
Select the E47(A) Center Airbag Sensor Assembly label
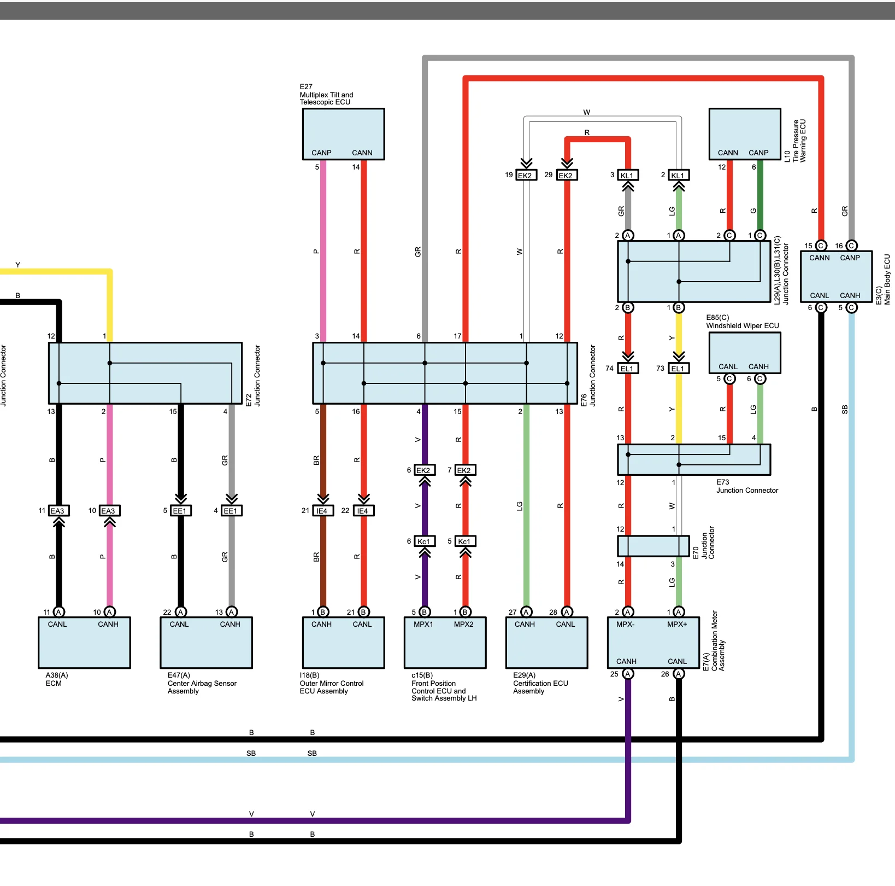pyautogui.click(x=202, y=683)
